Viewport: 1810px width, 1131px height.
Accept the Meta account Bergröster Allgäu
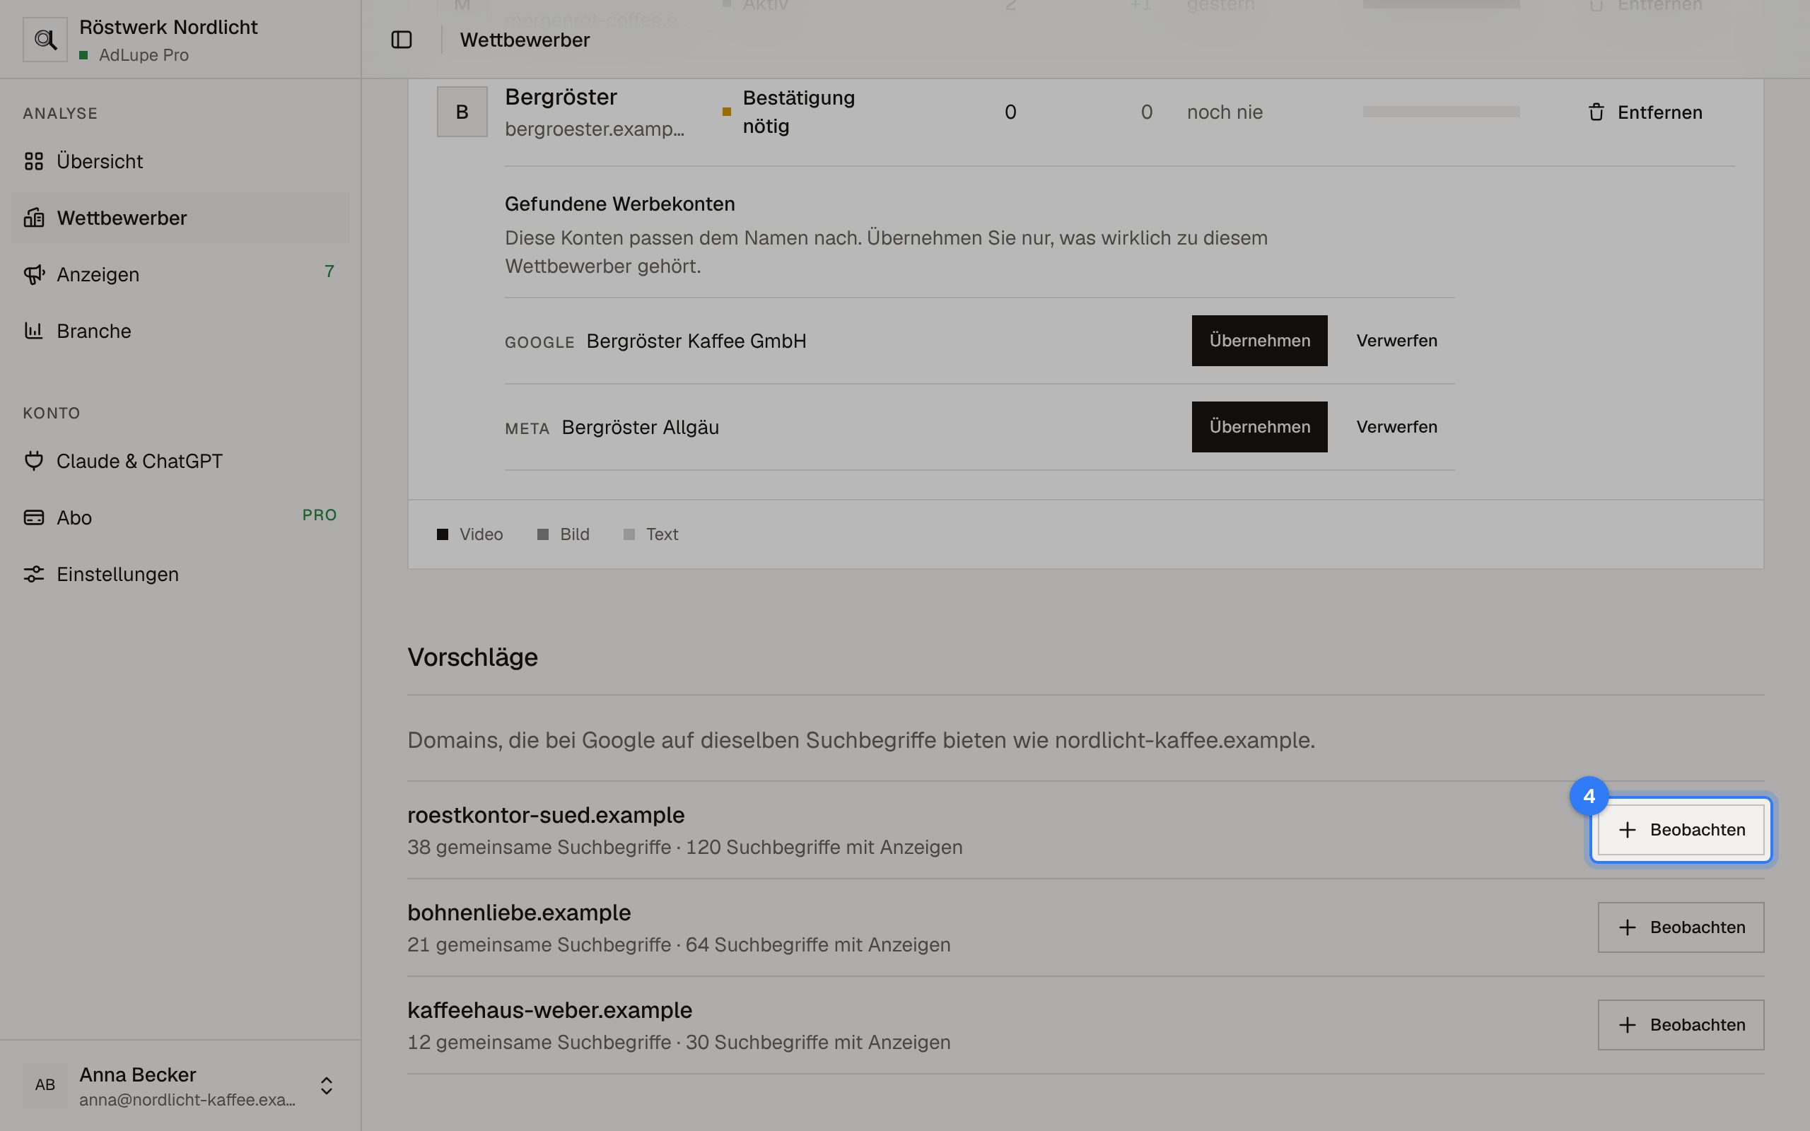(x=1259, y=426)
